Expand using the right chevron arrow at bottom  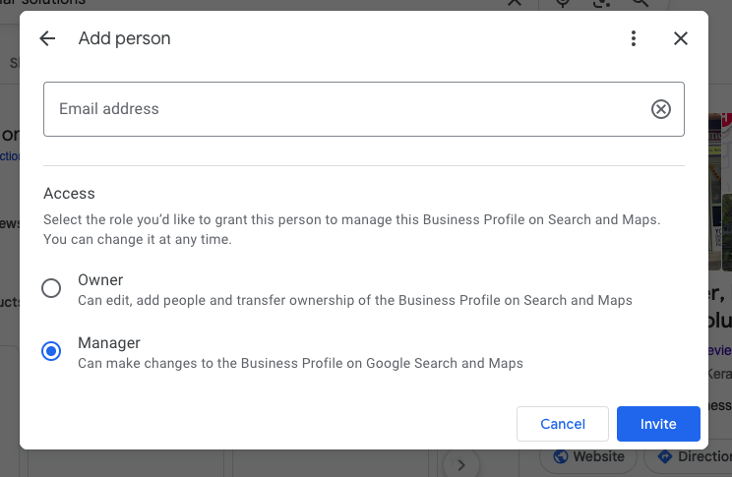click(461, 463)
